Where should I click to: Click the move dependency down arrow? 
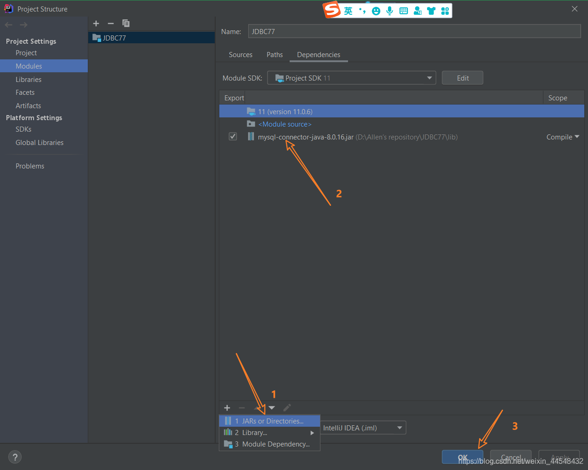(x=272, y=408)
